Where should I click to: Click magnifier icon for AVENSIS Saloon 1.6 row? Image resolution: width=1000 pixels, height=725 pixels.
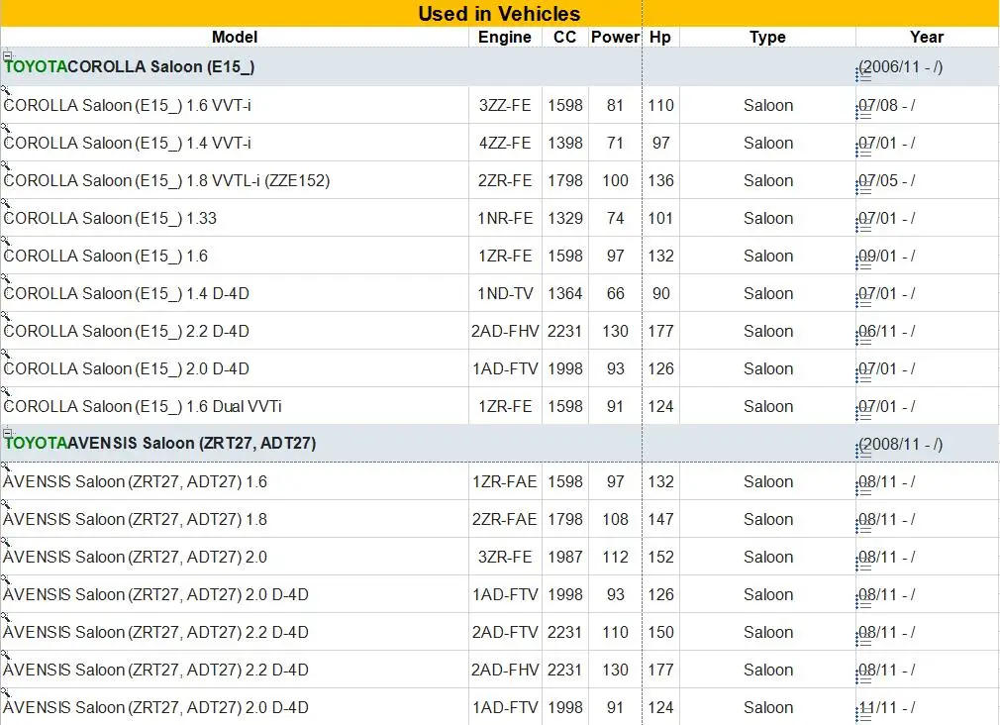coord(6,467)
